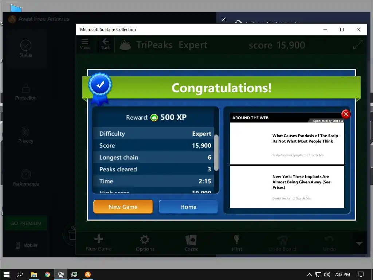This screenshot has height=280, width=373.
Task: Open Privacy in Avast sidebar
Action: (x=26, y=135)
